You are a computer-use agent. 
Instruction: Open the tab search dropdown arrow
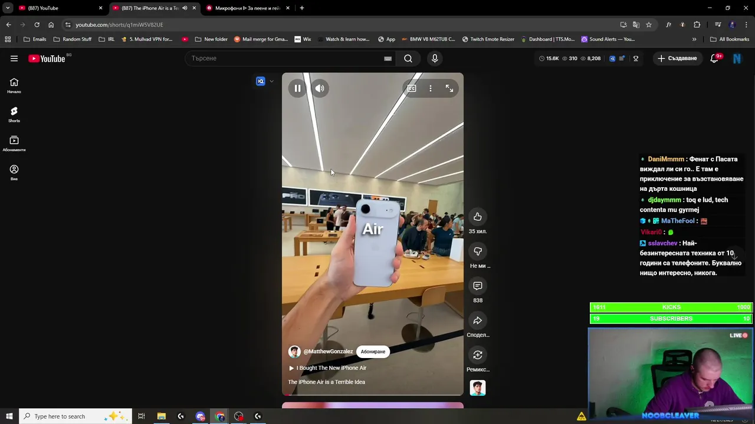tap(8, 8)
